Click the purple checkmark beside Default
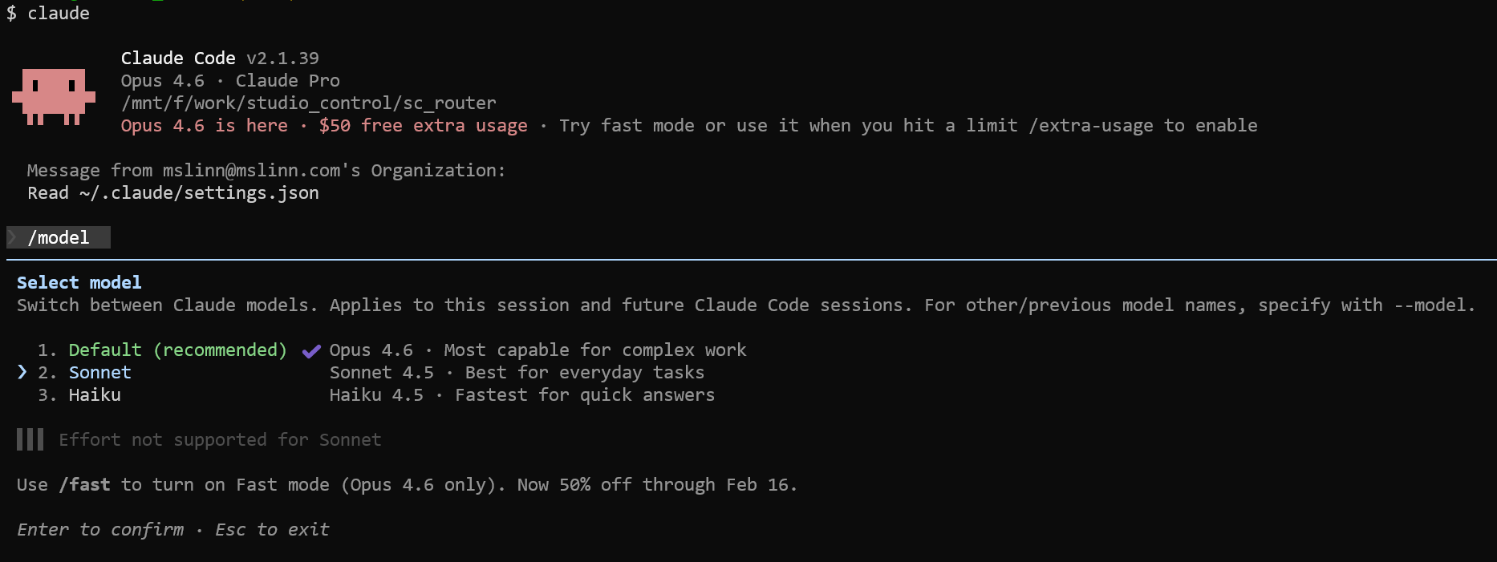The height and width of the screenshot is (562, 1497). click(x=311, y=350)
